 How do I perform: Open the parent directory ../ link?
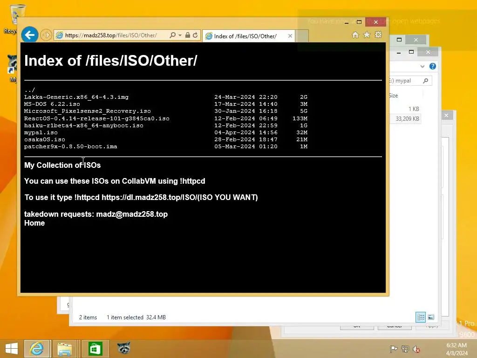click(x=29, y=90)
